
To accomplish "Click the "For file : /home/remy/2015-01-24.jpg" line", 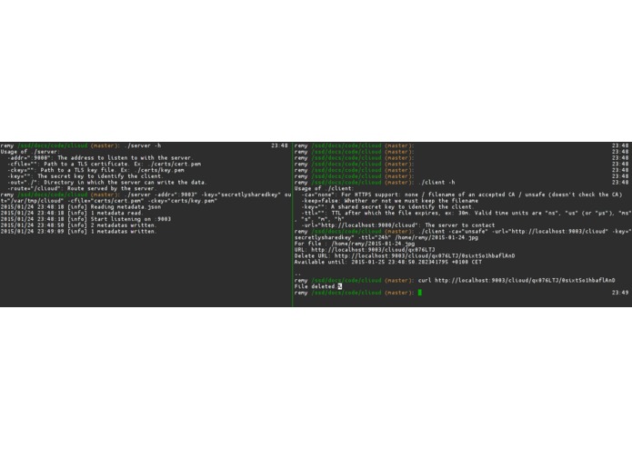I will 355,244.
